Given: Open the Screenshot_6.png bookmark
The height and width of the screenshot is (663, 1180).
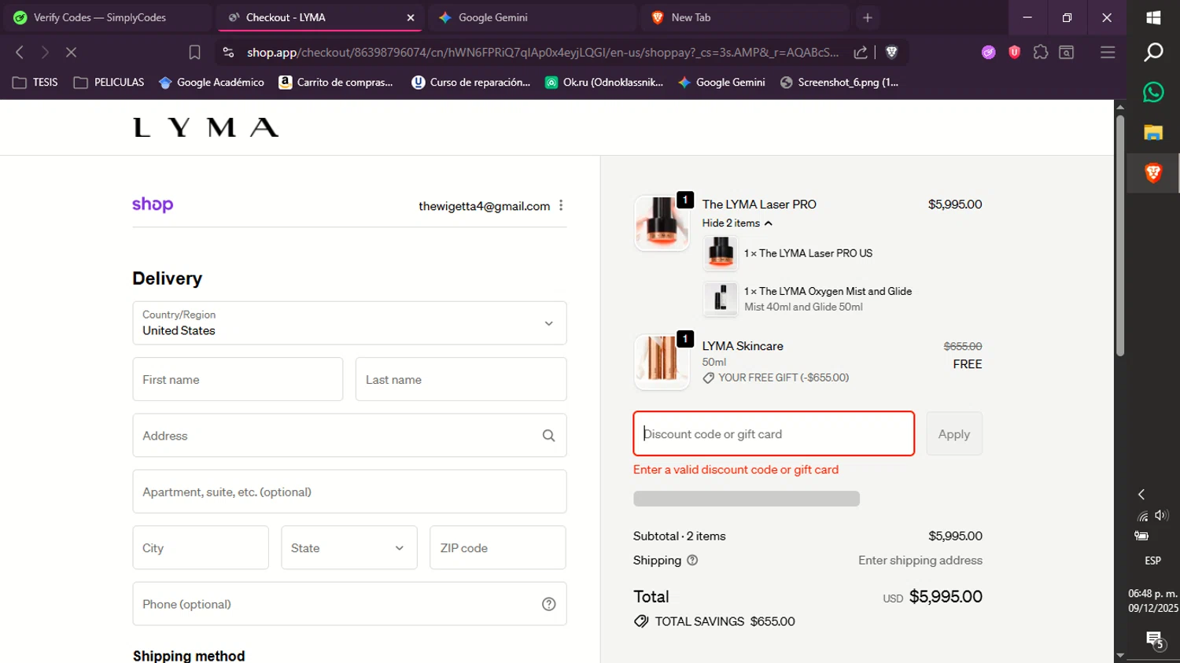Looking at the screenshot, I should click(x=839, y=83).
